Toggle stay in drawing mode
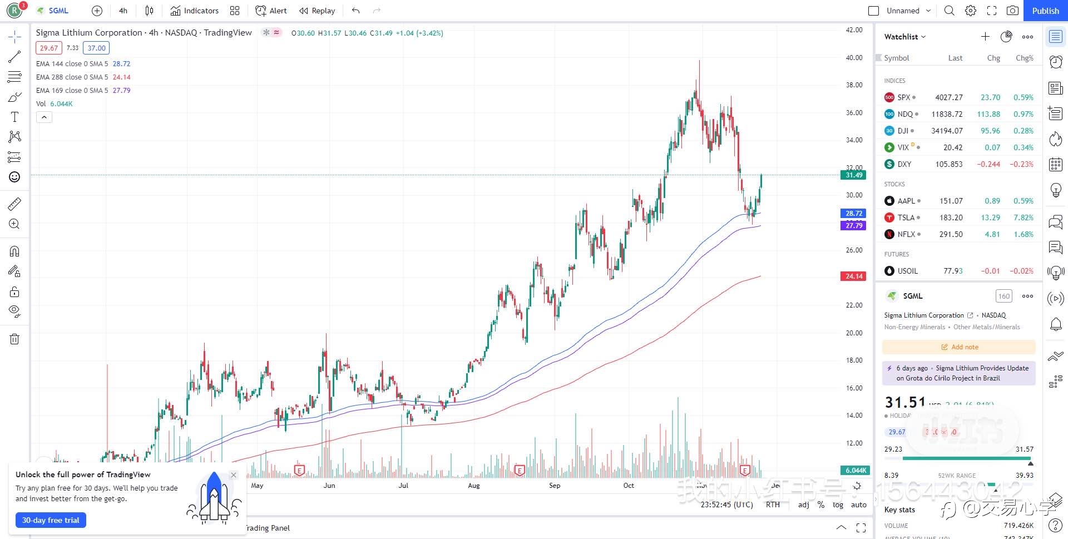Viewport: 1068px width, 539px height. coord(14,271)
